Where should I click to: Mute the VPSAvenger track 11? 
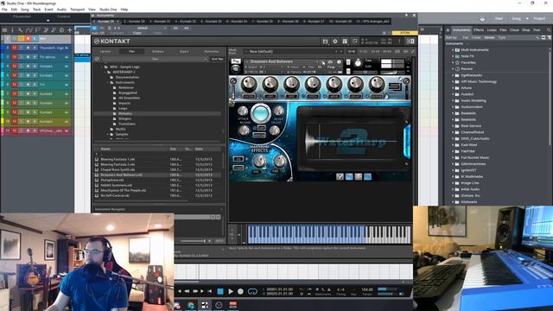(x=15, y=130)
